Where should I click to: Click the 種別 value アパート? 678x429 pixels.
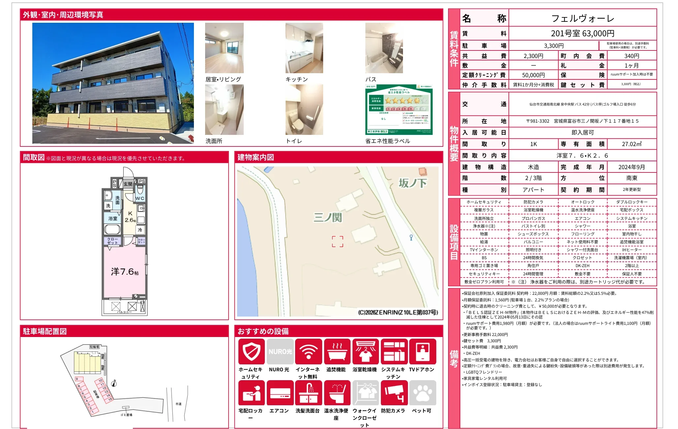[x=533, y=190]
